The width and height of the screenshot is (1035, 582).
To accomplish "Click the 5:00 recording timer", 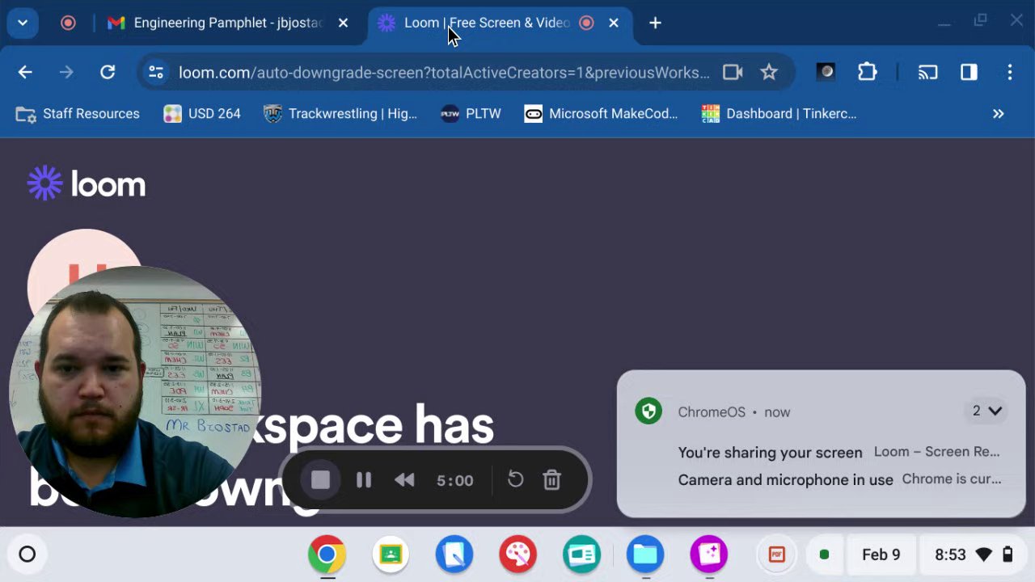I will coord(455,480).
